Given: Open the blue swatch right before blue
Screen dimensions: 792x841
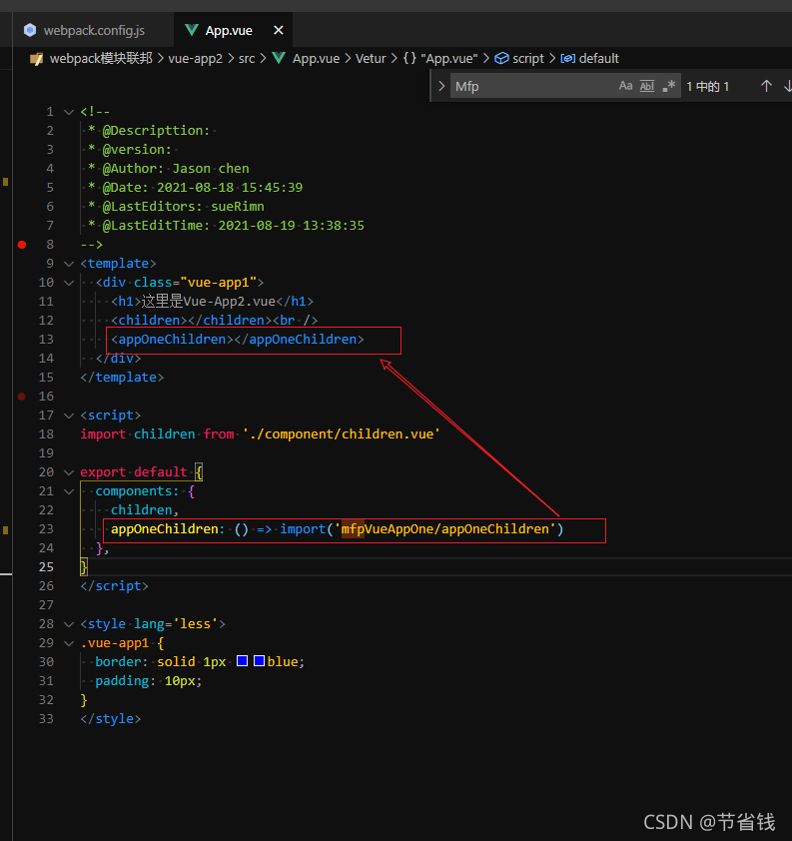Looking at the screenshot, I should point(259,661).
